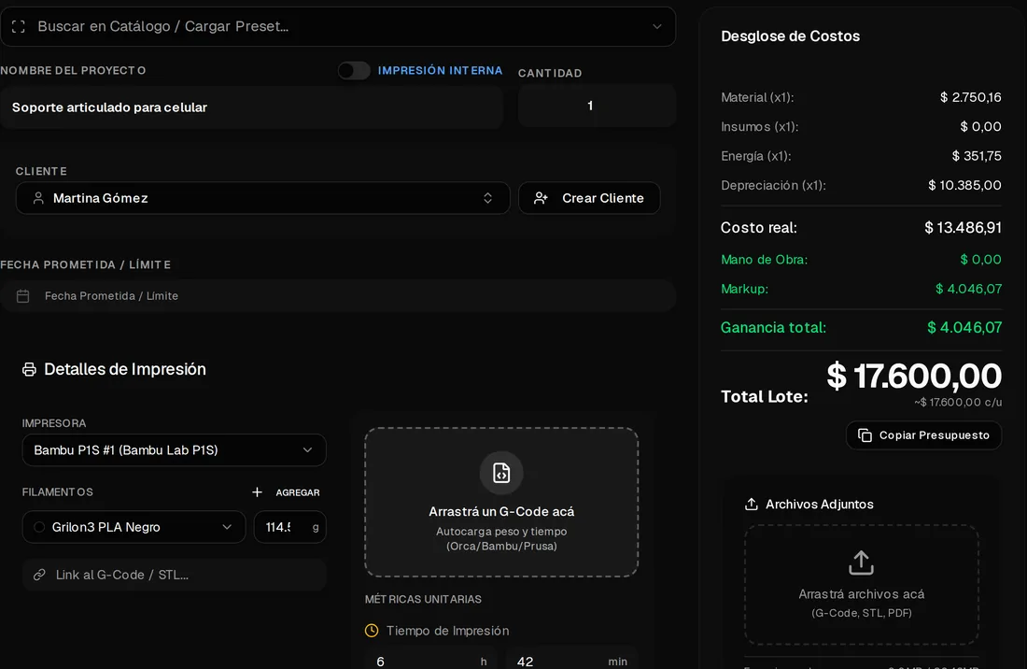Click the large upload arrow in attachments area
1027x669 pixels.
[862, 562]
